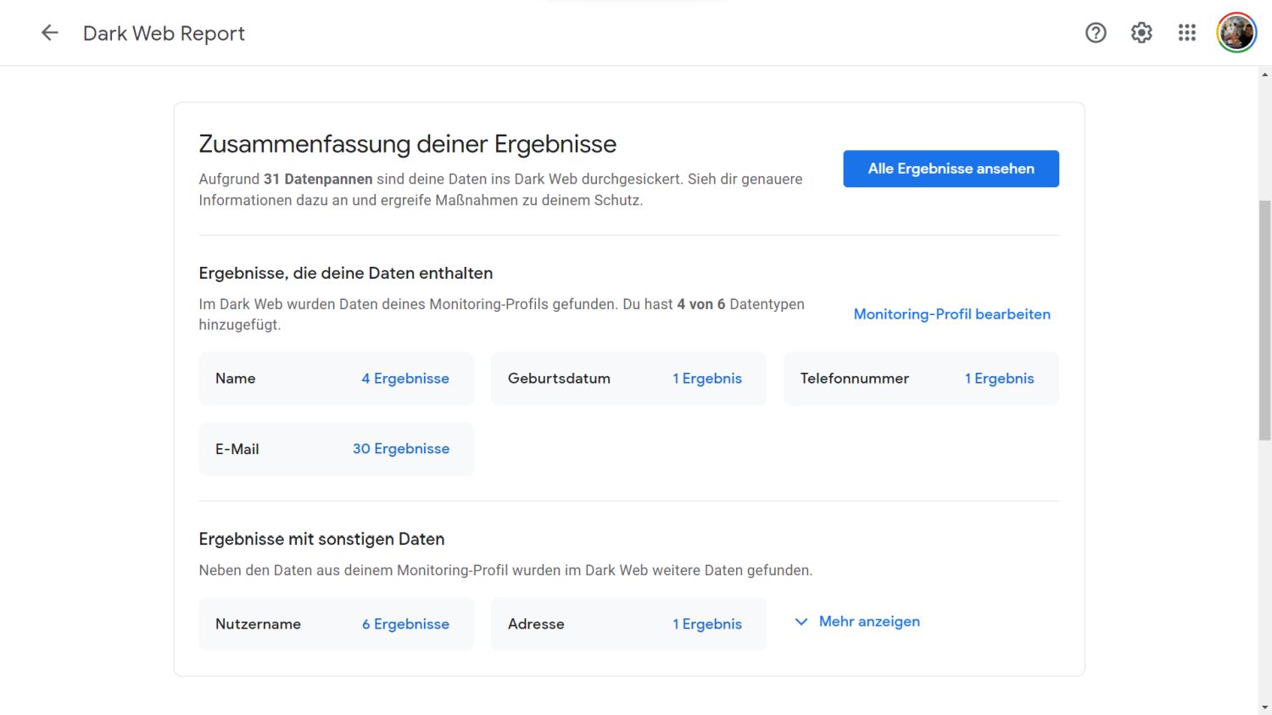
Task: Select the E-Mail result card
Action: pos(254,449)
